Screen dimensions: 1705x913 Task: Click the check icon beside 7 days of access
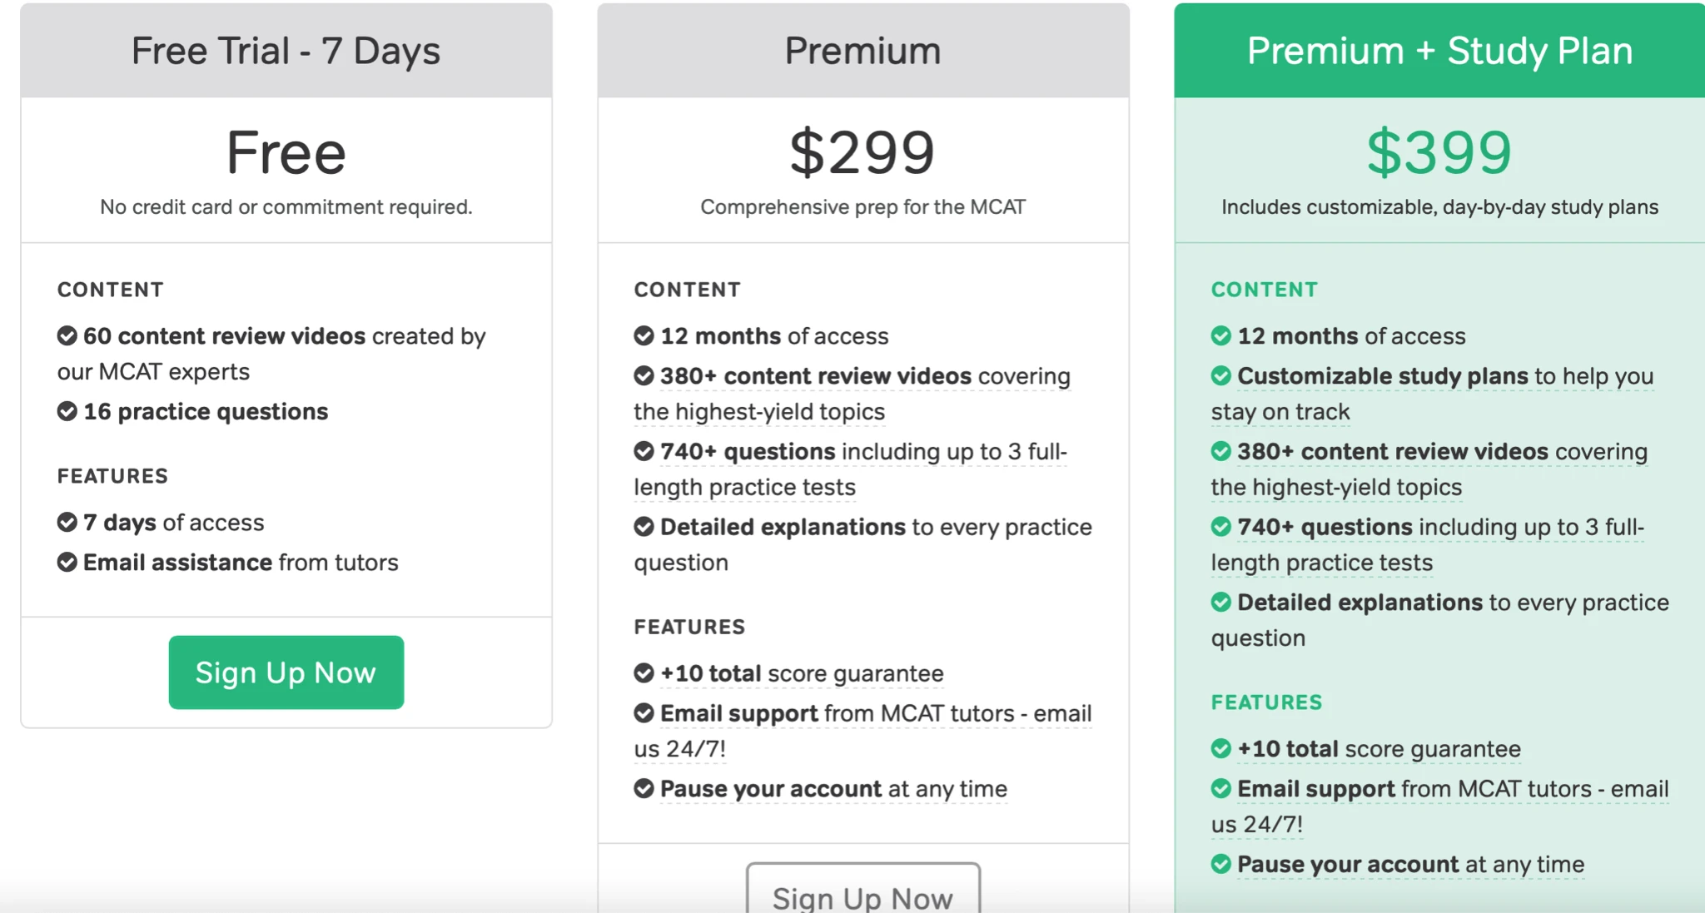67,522
